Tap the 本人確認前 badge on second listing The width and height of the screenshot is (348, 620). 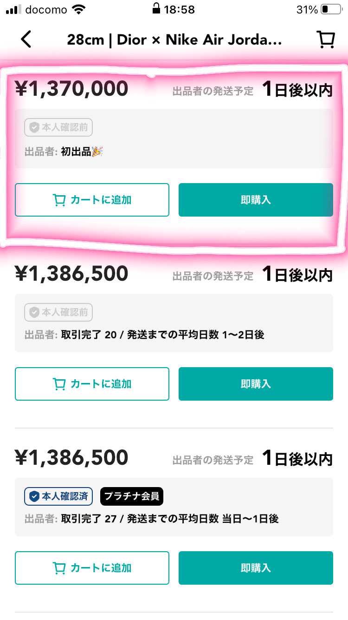(58, 312)
